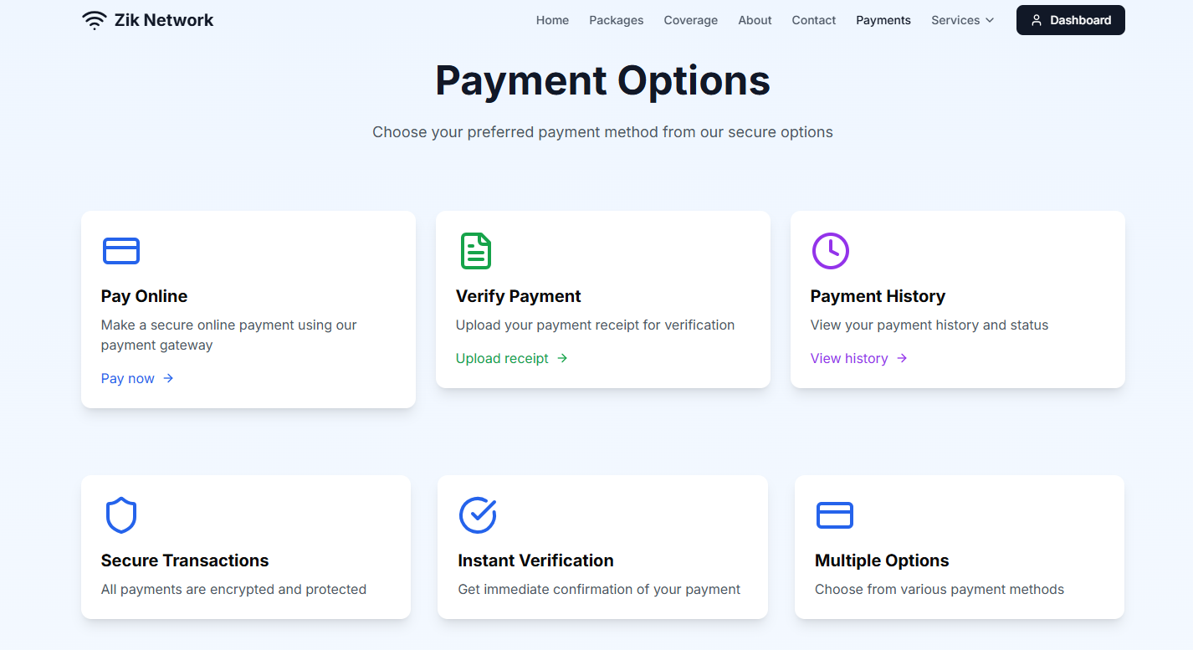Screen dimensions: 1193x650
Task: Open the Home menu item
Action: click(x=552, y=19)
